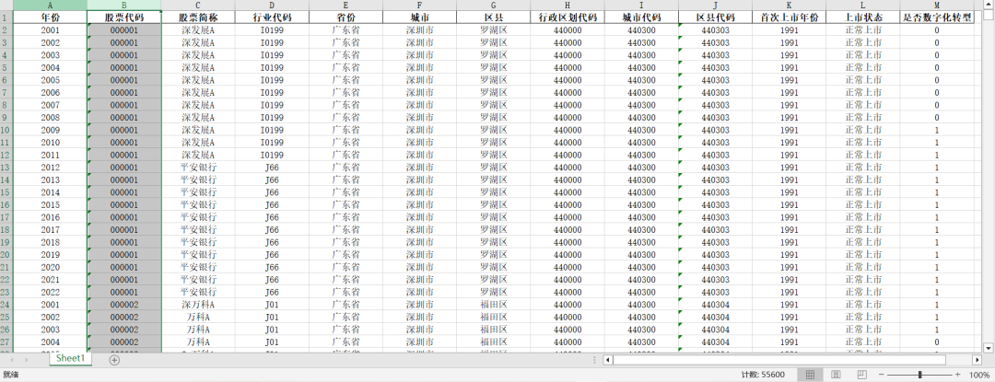Click the zoom in plus button

pyautogui.click(x=959, y=375)
